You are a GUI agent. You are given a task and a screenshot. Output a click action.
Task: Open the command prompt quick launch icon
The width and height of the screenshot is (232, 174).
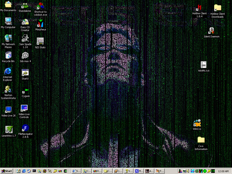[34, 171]
